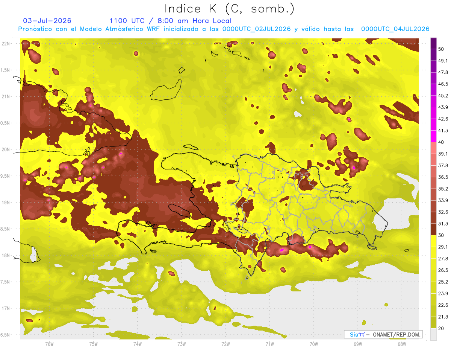The image size is (451, 349).
Task: Click latitude label "17N"
Action: pos(6,308)
